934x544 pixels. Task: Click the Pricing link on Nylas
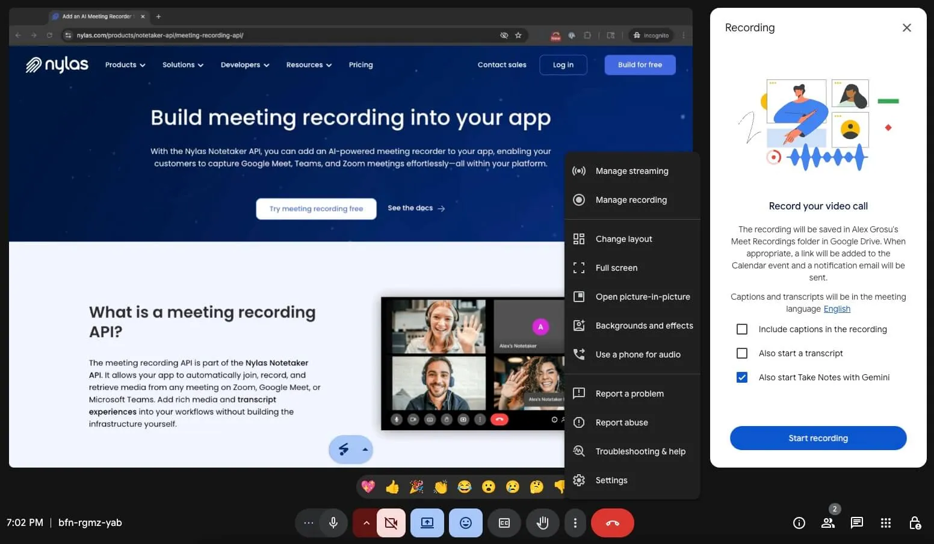[361, 65]
